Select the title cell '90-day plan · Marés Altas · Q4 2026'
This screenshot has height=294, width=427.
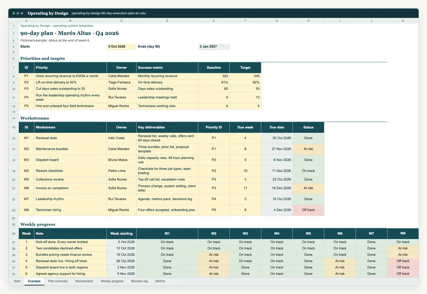[x=69, y=33]
